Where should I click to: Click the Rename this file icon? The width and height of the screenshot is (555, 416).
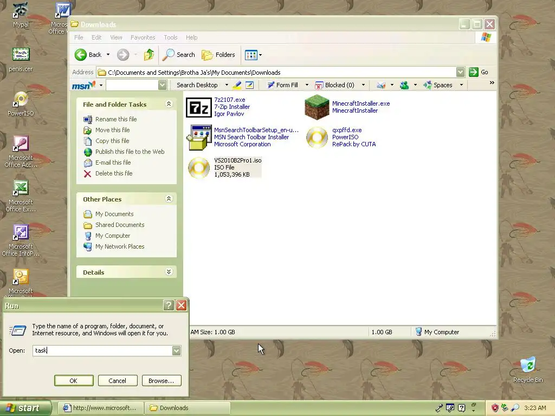[88, 120]
